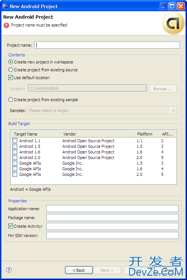Check the Android 1.1 target checkbox
Screen dimensions: 187x280
(15, 141)
